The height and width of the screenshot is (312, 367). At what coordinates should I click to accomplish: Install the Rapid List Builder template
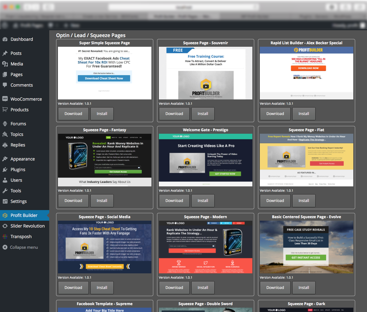coord(304,113)
